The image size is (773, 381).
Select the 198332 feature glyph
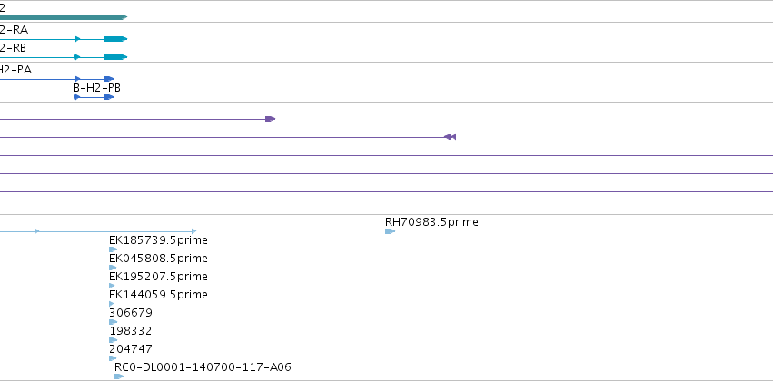113,340
